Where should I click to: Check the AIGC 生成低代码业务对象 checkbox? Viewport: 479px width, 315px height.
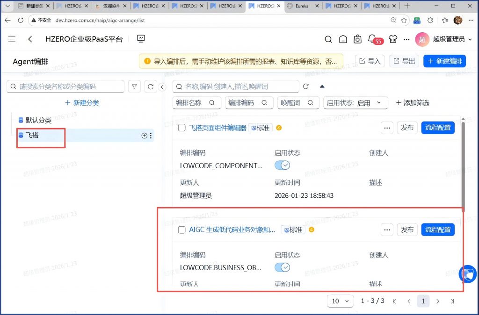click(x=182, y=229)
